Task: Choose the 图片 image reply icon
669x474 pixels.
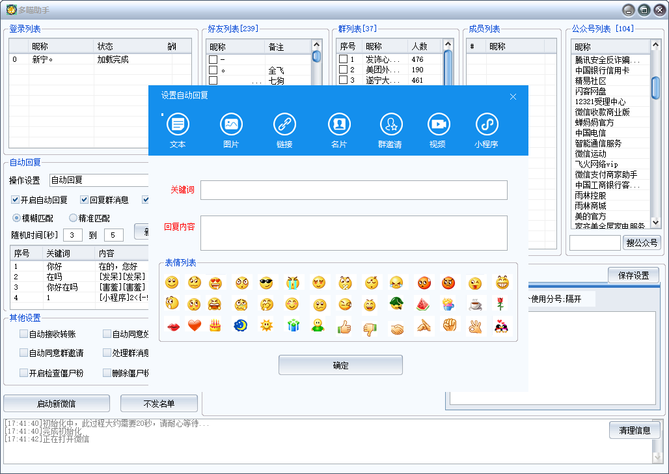Action: click(x=231, y=124)
